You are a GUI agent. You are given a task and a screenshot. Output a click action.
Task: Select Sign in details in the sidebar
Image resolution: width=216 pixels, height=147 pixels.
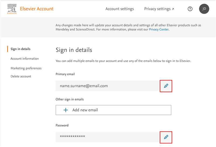tap(20, 49)
